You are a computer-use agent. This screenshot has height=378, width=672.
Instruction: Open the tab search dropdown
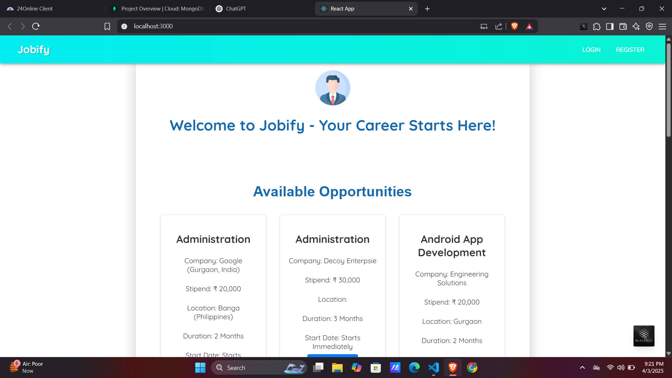point(604,8)
